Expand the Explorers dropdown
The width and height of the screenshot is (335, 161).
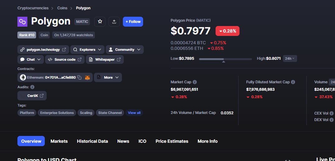coord(87,50)
